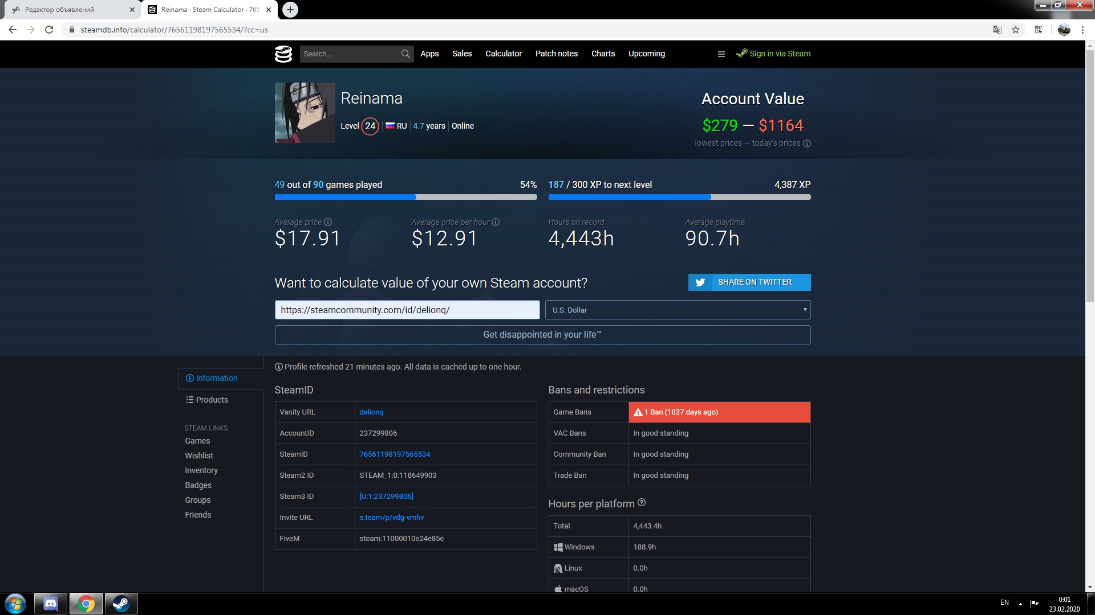The height and width of the screenshot is (615, 1095).
Task: Reload the page with refresh icon
Action: tap(49, 30)
